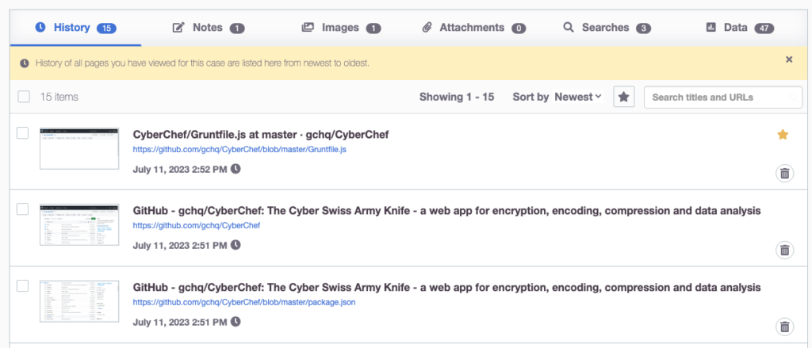Check the Gruntfile.js entry checkbox
The width and height of the screenshot is (812, 348).
pos(23,133)
